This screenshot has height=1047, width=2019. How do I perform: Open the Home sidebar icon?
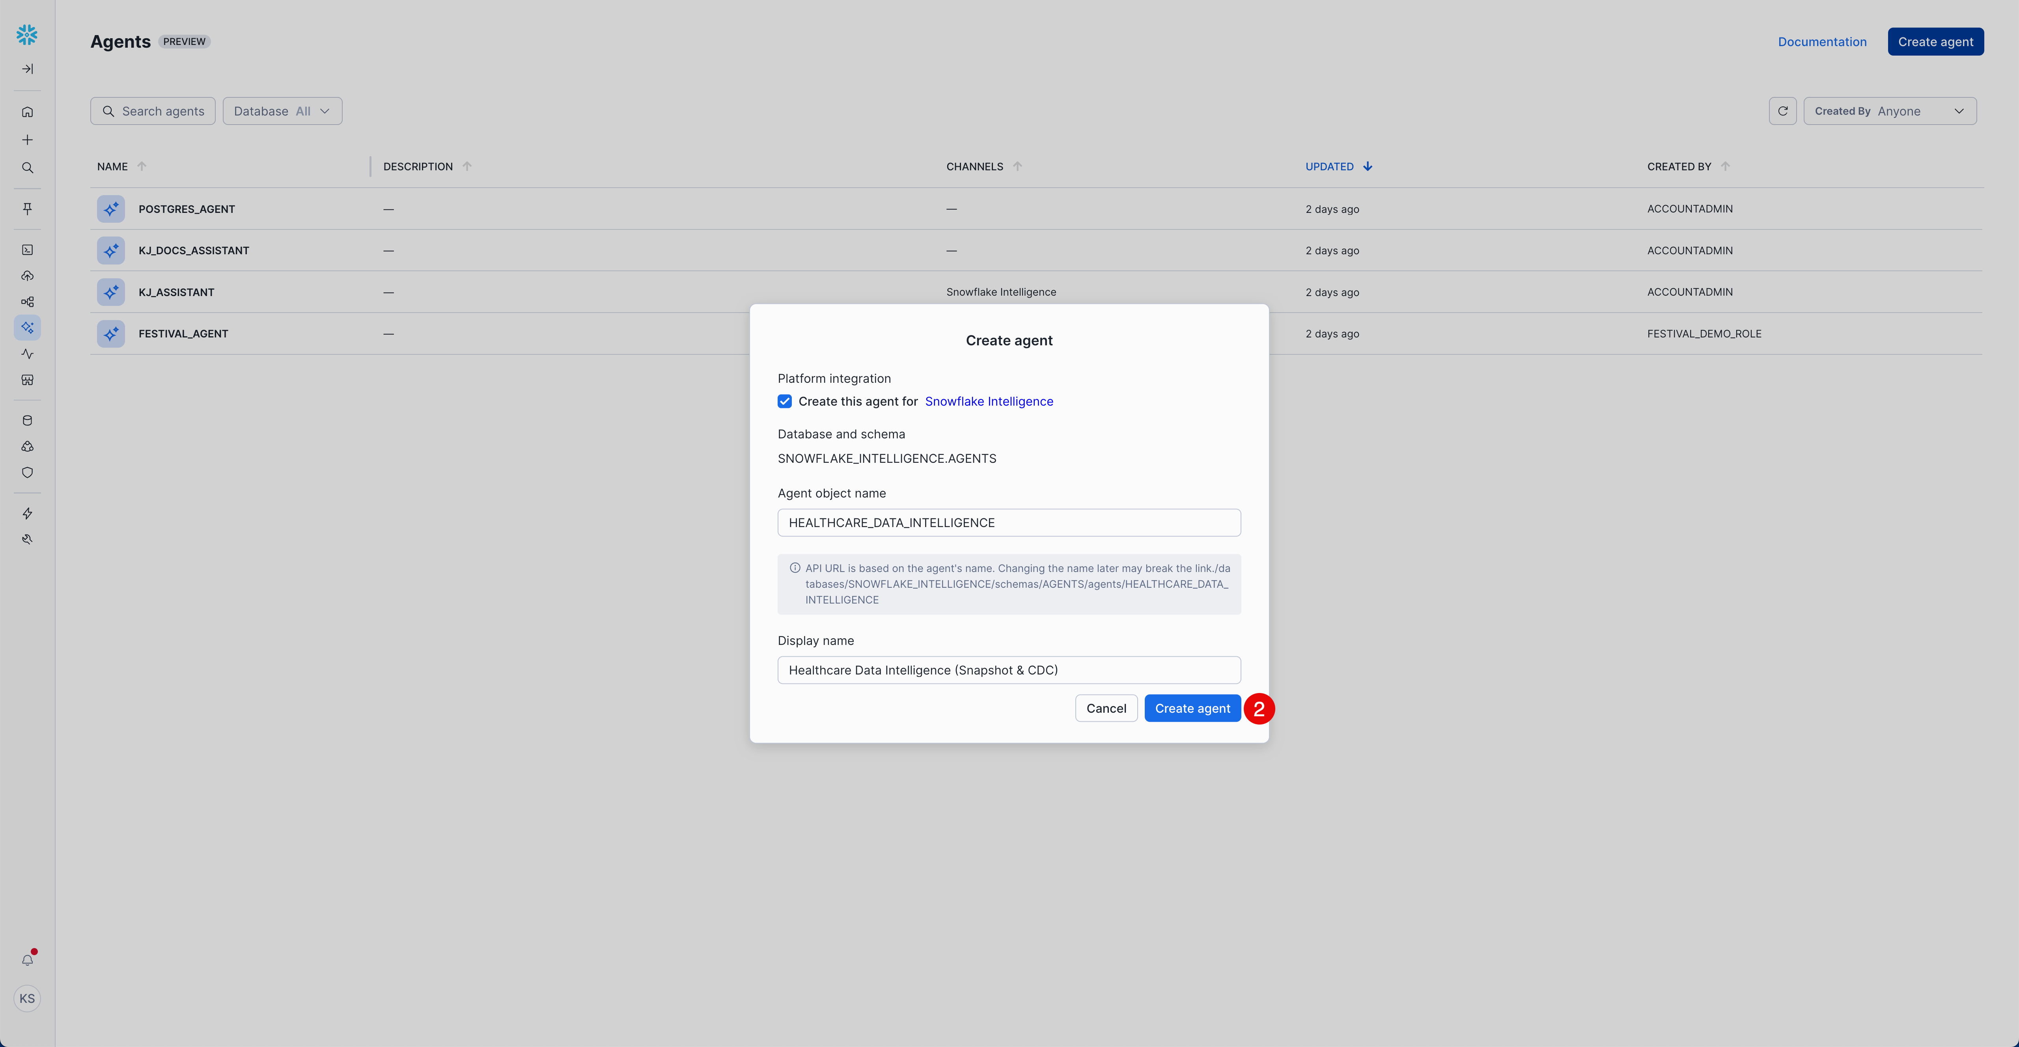[x=28, y=112]
